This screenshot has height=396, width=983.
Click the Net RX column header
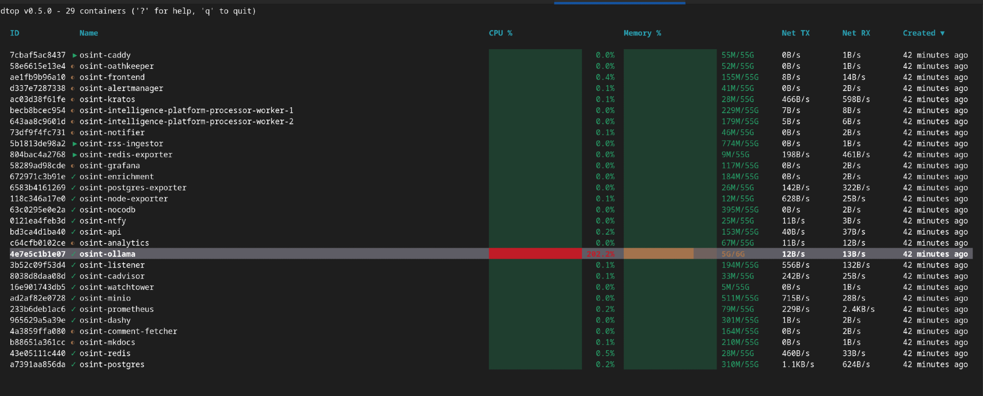[x=856, y=33]
